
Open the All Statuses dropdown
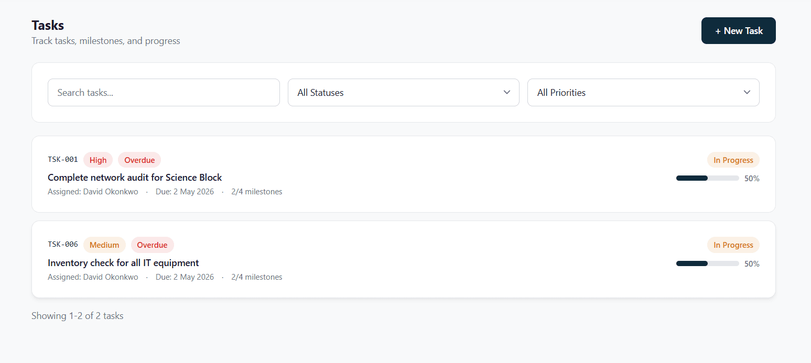click(403, 93)
